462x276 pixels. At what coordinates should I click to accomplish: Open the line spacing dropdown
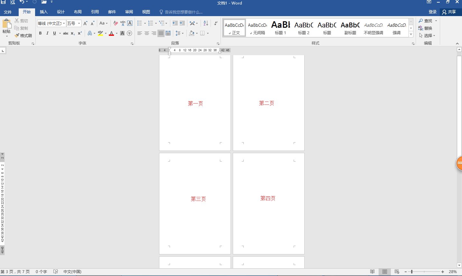click(182, 33)
